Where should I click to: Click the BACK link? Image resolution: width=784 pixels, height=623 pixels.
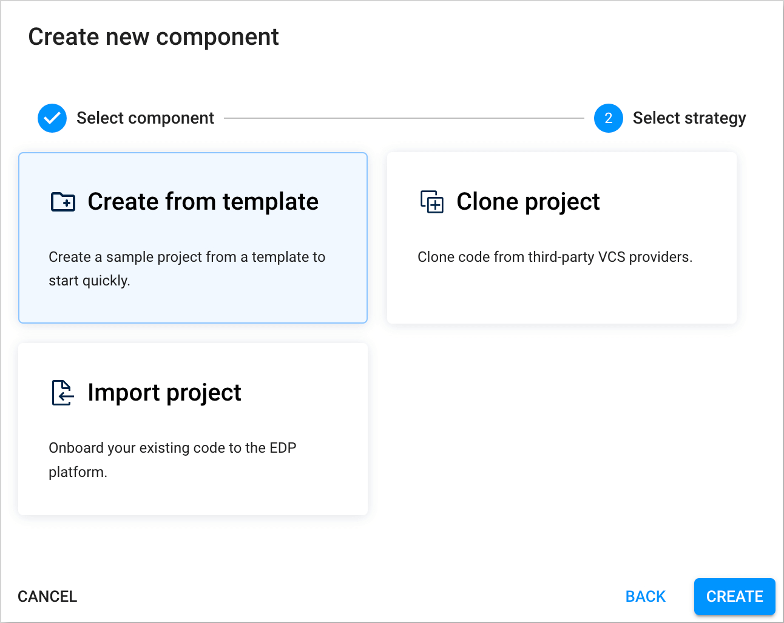tap(645, 596)
